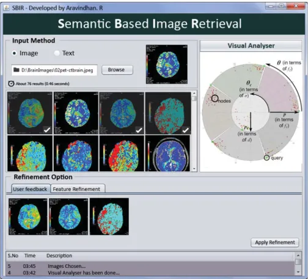Click the query preview image beside Browse
The image size is (308, 279).
167,64
